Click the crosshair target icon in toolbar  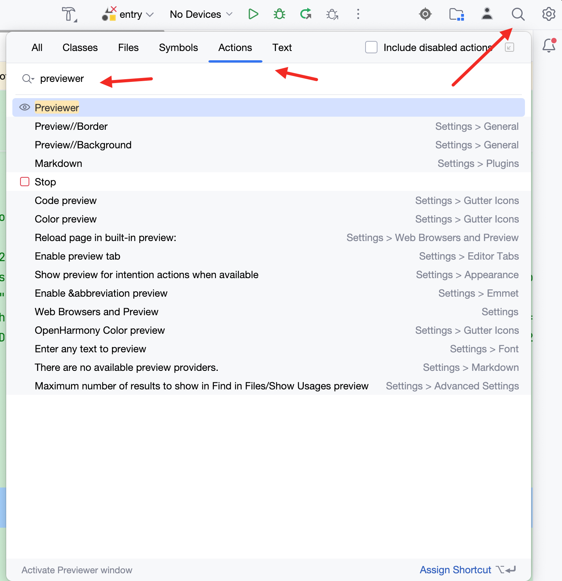point(425,14)
